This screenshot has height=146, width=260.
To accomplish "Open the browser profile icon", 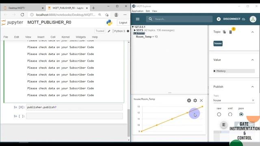I will point(116,15).
